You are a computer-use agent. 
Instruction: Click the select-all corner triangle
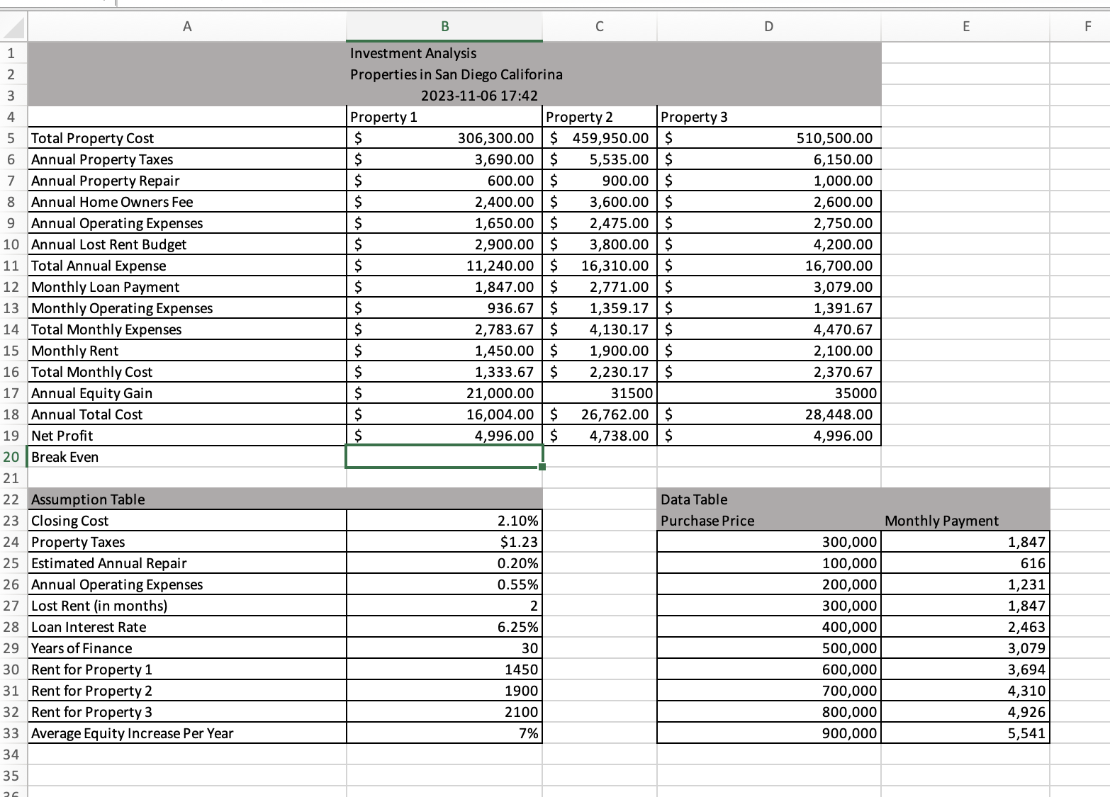14,28
